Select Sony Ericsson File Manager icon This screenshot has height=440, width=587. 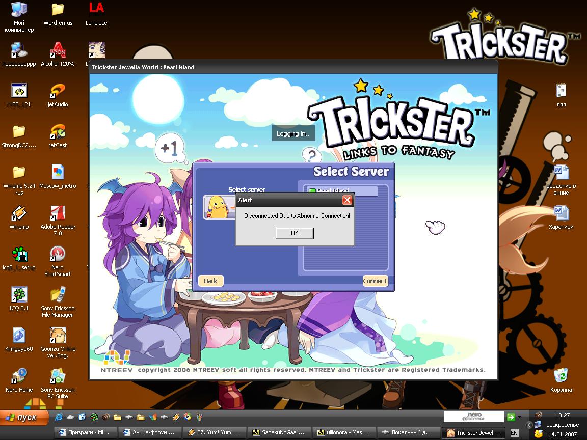[x=58, y=302]
